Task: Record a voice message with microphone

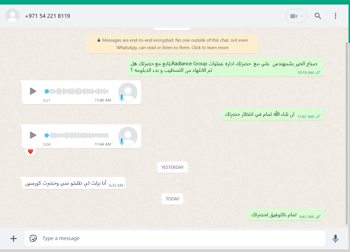Action: coord(335,238)
